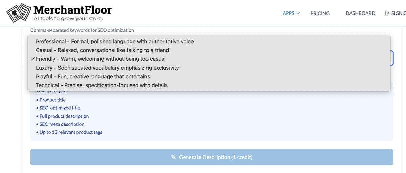Open the MerchantFloor home title link
This screenshot has height=173, width=406.
tap(72, 9)
